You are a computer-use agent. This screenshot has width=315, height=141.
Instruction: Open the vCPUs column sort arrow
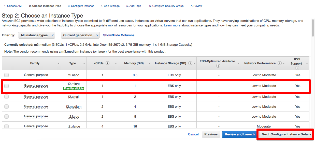[116, 64]
